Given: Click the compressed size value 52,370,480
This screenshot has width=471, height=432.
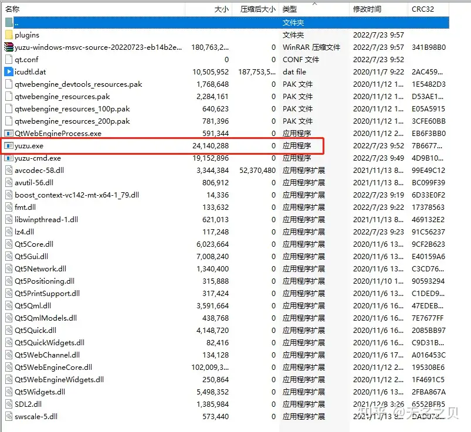Looking at the screenshot, I should (257, 171).
